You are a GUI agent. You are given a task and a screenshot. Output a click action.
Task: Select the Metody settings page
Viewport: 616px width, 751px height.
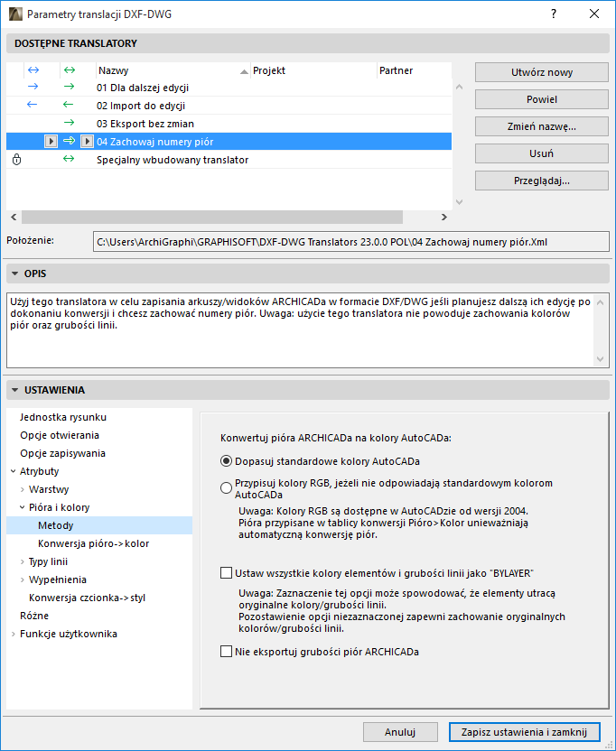pos(99,525)
